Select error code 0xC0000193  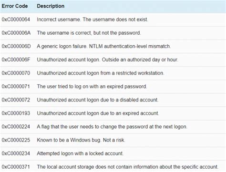point(16,113)
